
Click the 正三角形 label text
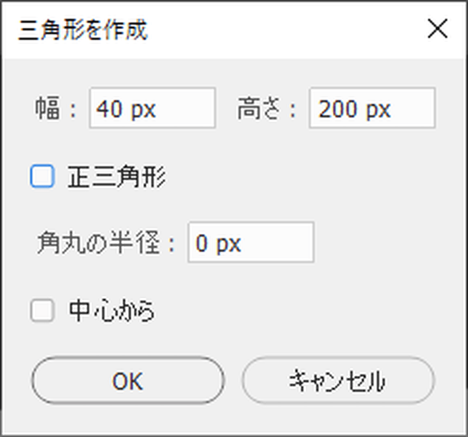pos(116,178)
